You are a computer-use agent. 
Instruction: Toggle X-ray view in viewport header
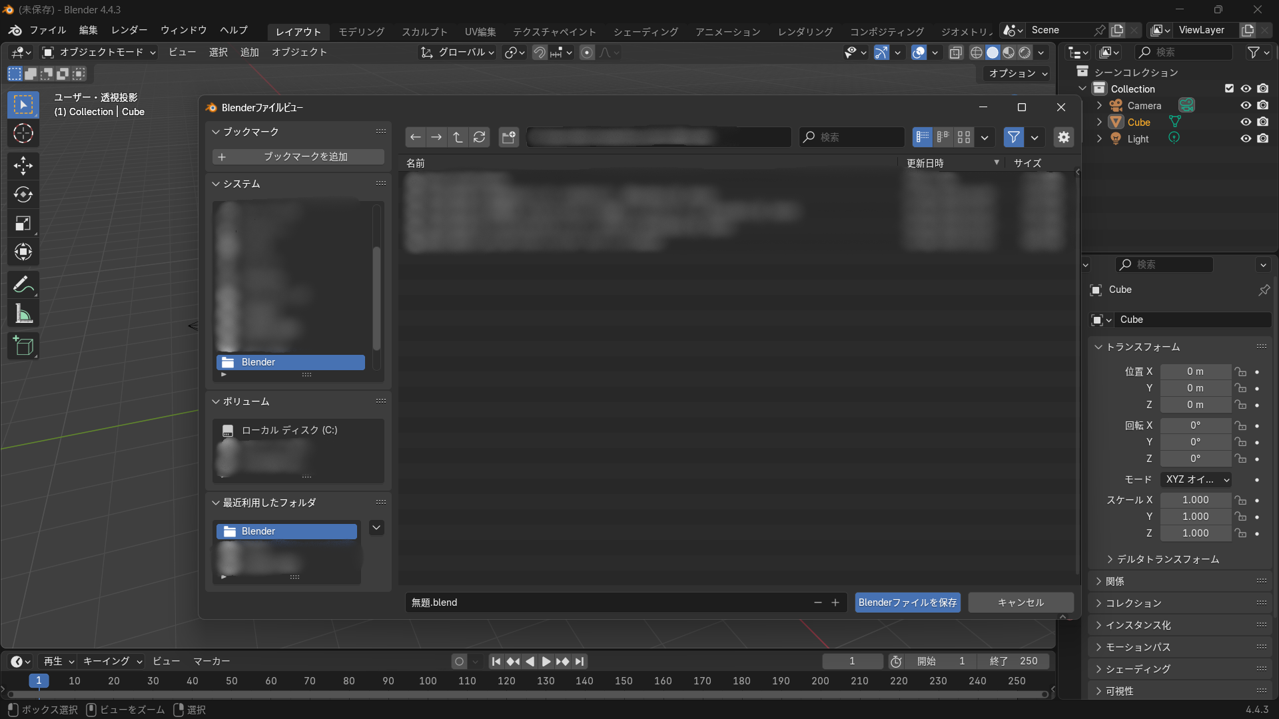click(956, 53)
